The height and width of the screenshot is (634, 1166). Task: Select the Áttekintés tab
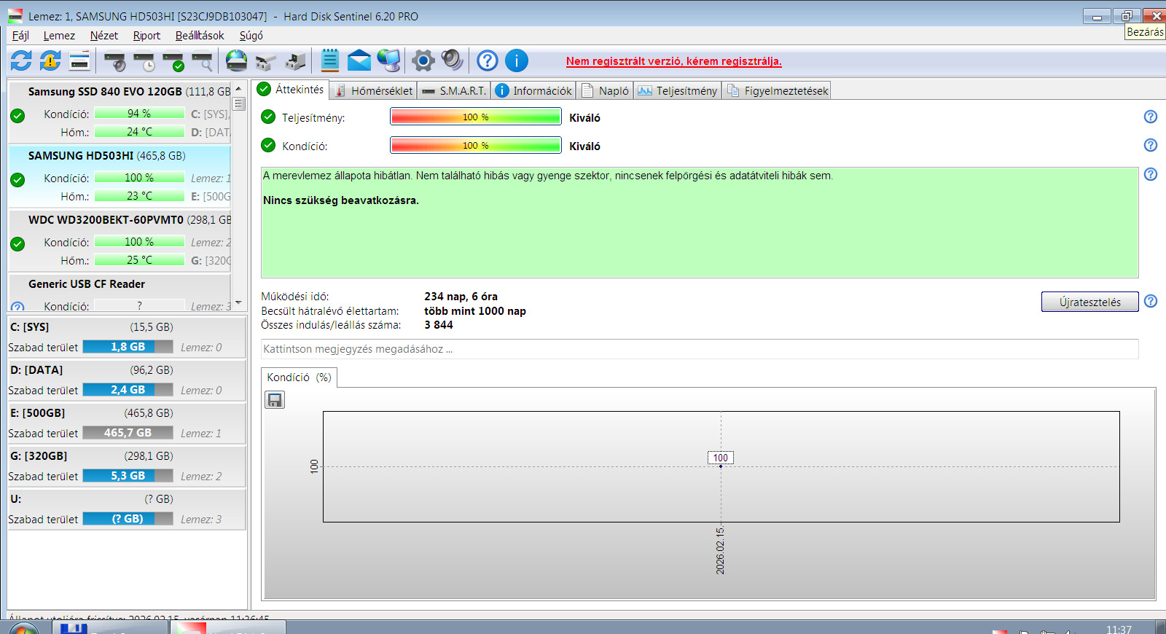(x=290, y=89)
